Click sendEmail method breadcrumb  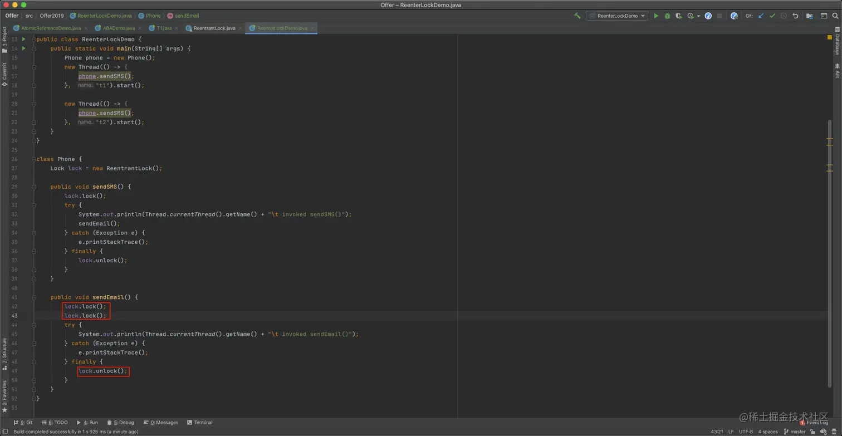click(x=183, y=16)
